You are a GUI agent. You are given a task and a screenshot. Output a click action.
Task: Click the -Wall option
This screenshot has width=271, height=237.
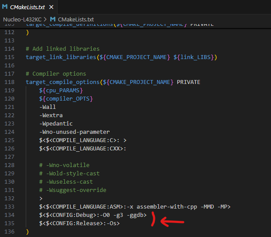tap(48, 107)
